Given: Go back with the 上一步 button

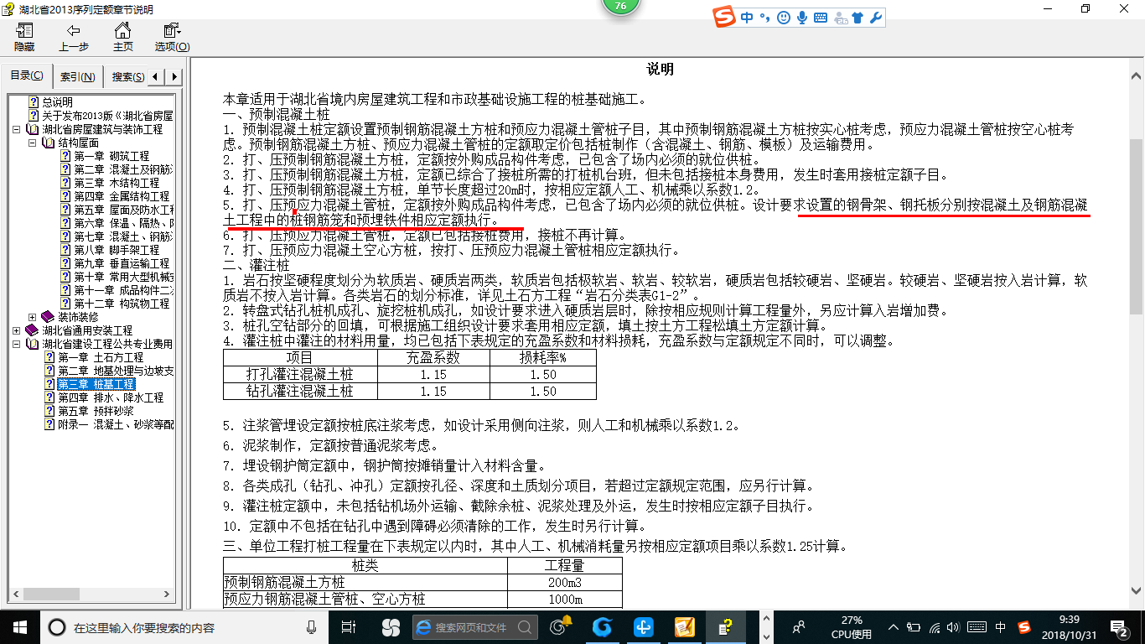Looking at the screenshot, I should [74, 38].
